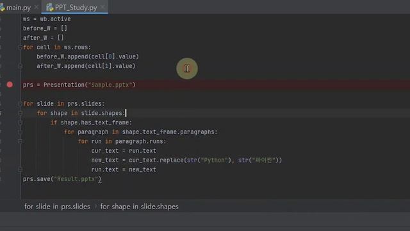The height and width of the screenshot is (231, 410).
Task: Click the text 'ws = wb.active'
Action: coord(47,19)
